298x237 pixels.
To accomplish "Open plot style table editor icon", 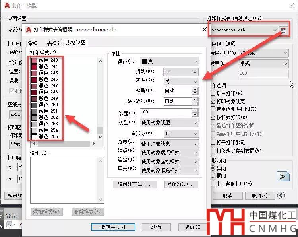I will click(x=283, y=30).
